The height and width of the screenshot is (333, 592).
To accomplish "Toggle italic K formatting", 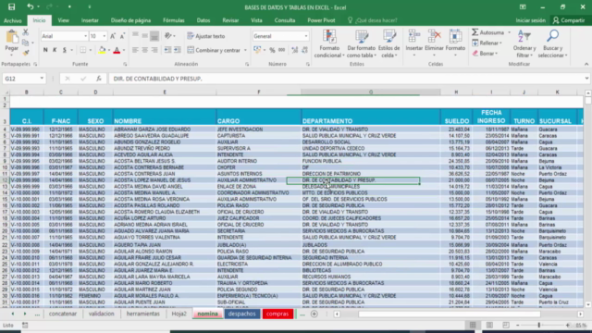I will pyautogui.click(x=55, y=50).
